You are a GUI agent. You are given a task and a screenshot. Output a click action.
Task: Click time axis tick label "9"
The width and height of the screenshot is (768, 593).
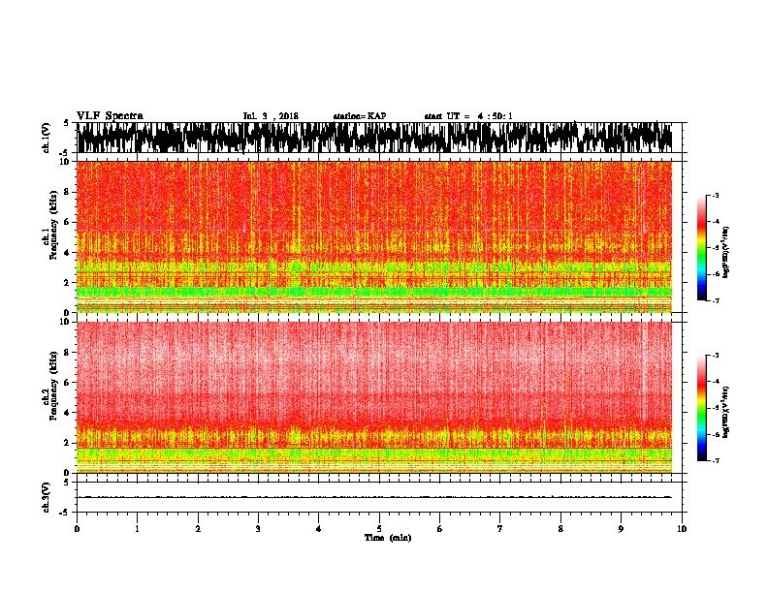coord(621,528)
